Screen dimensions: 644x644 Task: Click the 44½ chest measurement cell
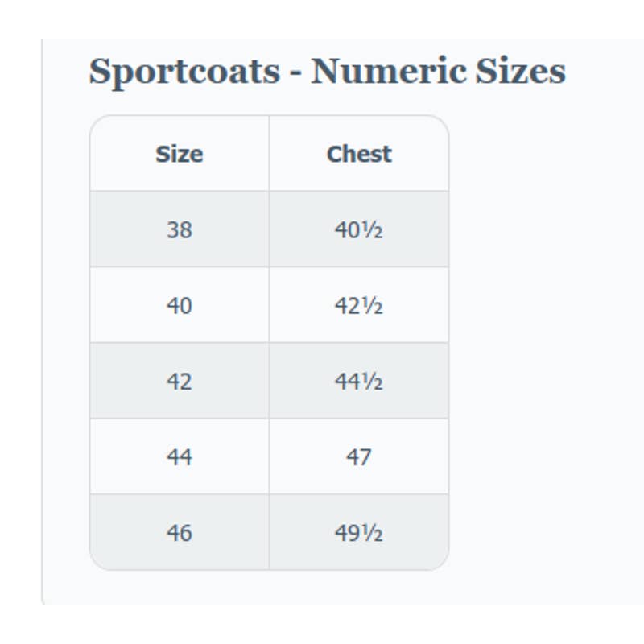click(359, 381)
